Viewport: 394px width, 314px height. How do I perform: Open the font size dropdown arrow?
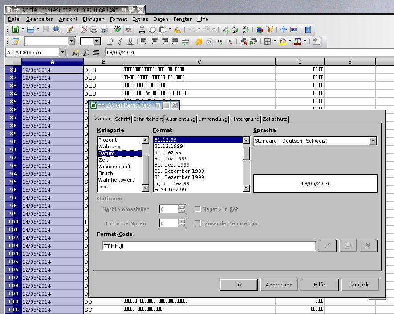coord(97,41)
